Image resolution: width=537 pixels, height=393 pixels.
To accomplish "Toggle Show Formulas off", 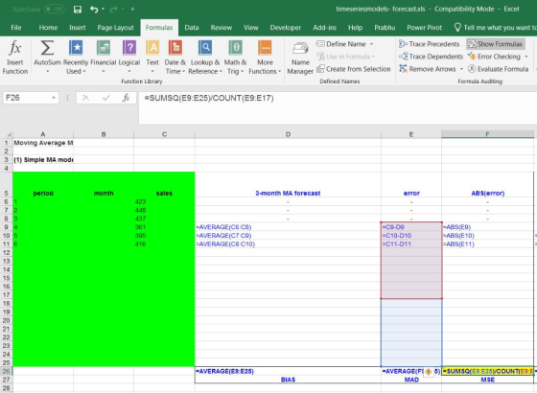I will click(x=495, y=44).
